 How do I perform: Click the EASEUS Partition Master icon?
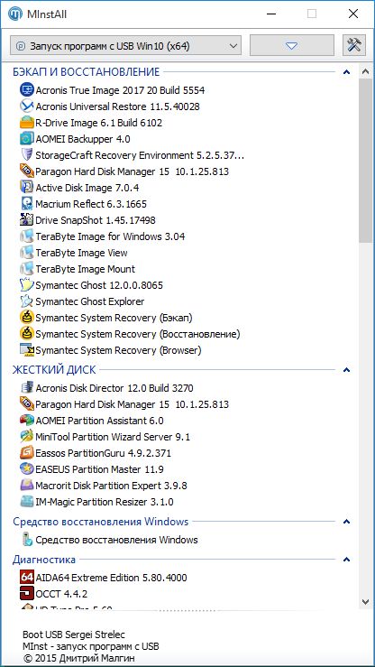[27, 469]
